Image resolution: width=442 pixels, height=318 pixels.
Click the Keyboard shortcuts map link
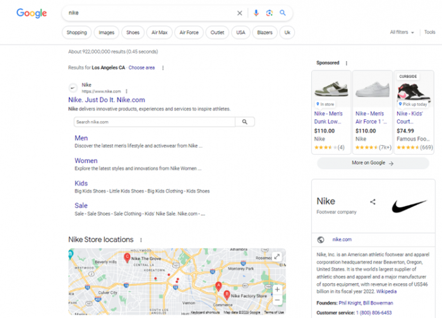pos(205,312)
